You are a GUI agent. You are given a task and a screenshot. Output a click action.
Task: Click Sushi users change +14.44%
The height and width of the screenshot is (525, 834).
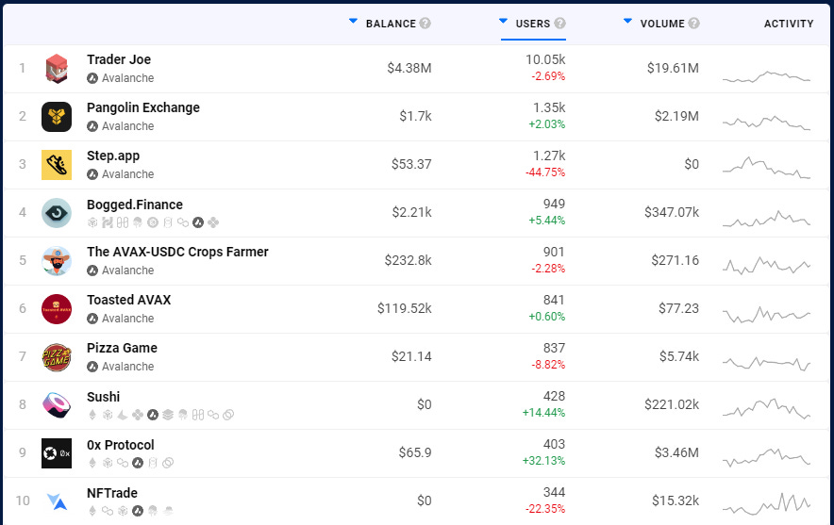(x=543, y=413)
